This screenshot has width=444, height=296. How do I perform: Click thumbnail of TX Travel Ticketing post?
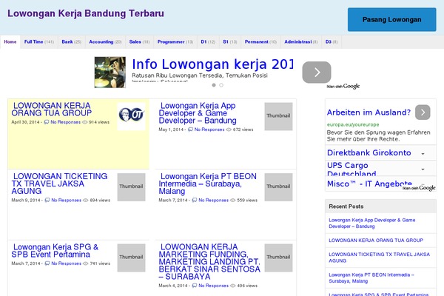[x=132, y=187]
